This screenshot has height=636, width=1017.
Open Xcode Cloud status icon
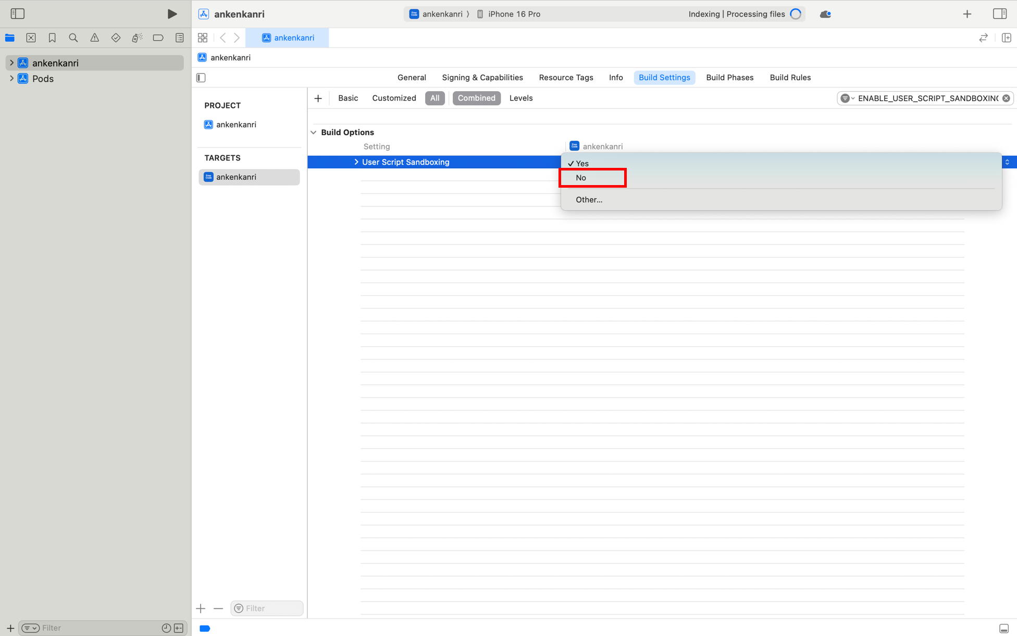[825, 14]
